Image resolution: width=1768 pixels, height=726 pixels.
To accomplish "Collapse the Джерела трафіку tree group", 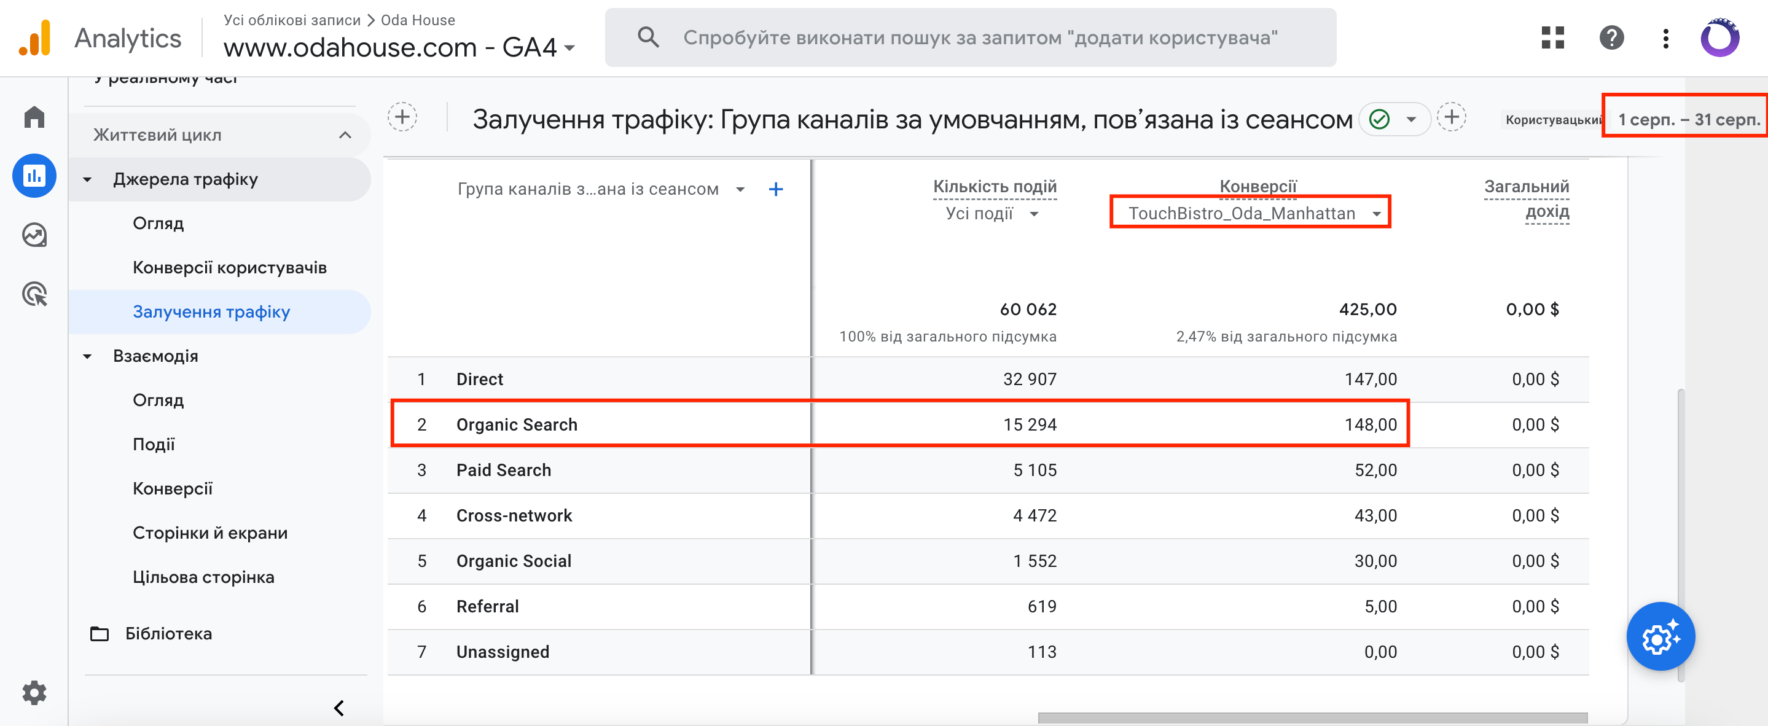I will (x=87, y=180).
